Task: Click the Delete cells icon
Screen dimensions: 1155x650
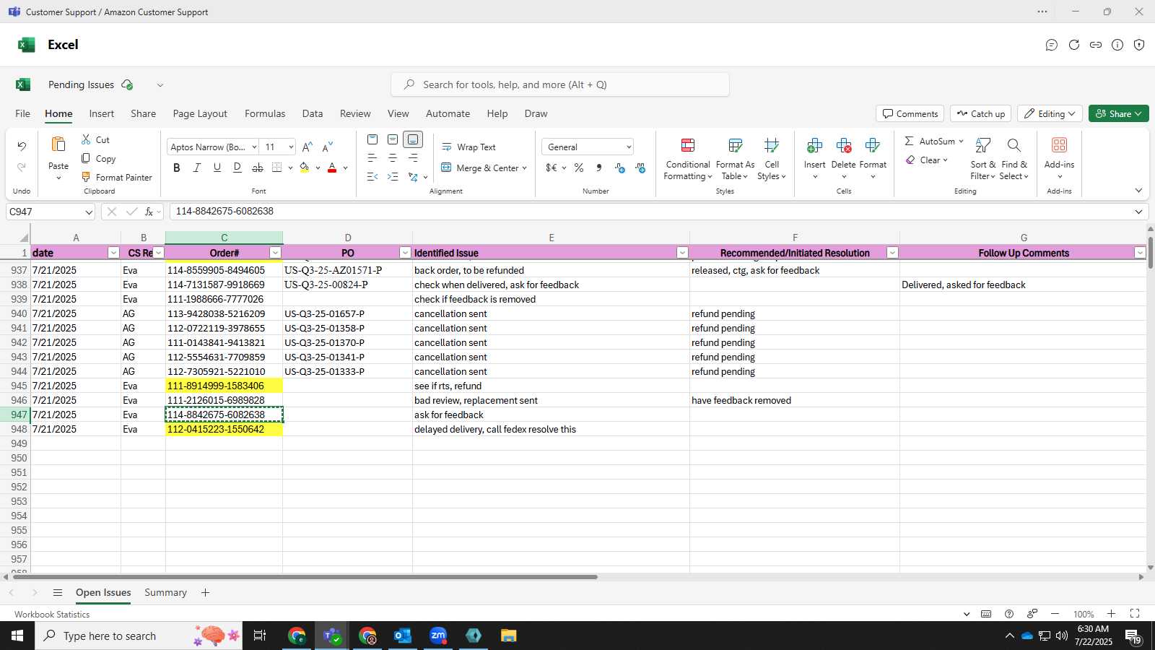Action: click(x=843, y=145)
